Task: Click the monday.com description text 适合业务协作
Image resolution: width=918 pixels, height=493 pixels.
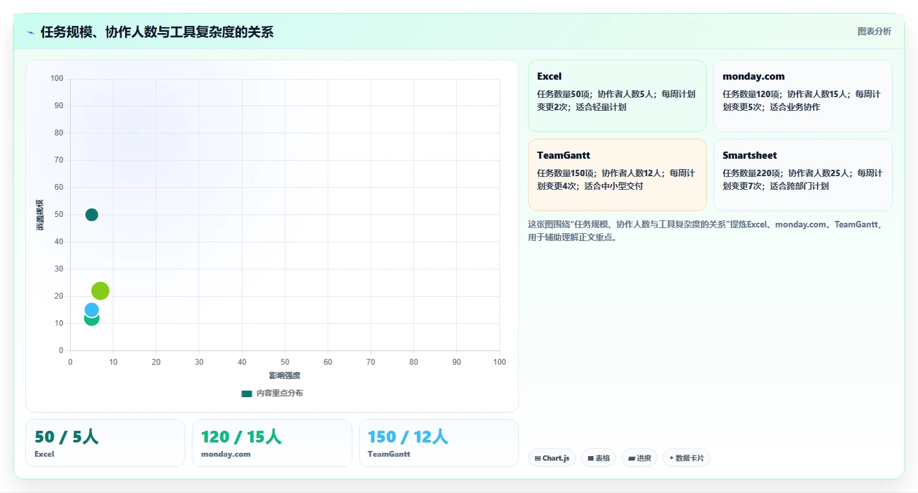Action: (x=795, y=107)
